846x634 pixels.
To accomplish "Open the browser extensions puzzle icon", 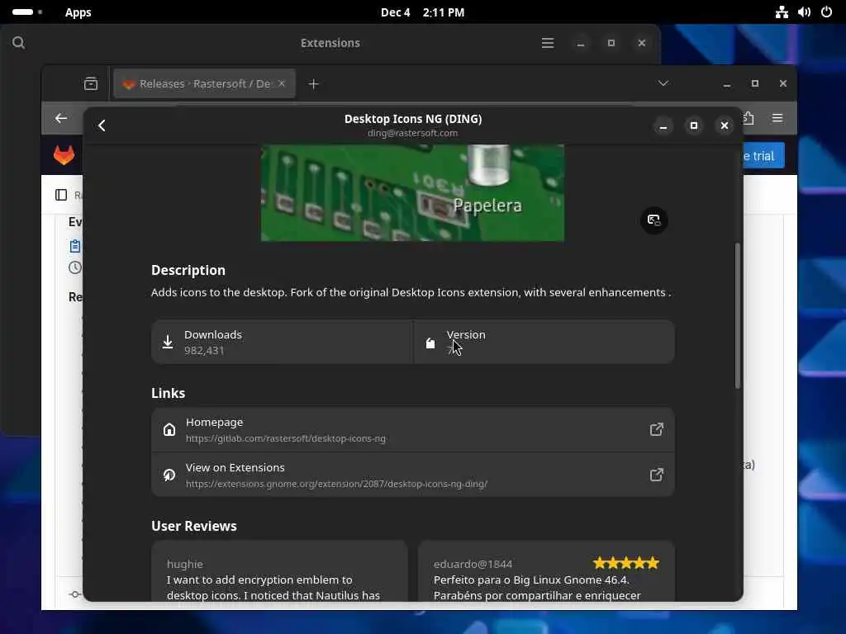I will click(x=749, y=117).
